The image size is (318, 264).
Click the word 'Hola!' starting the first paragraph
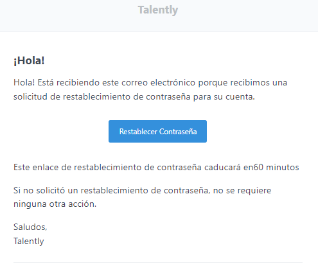(24, 82)
